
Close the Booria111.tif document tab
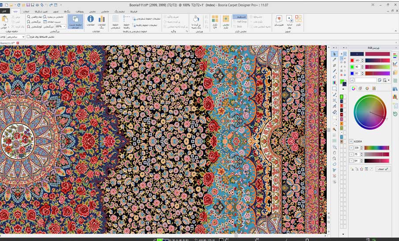coord(18,43)
